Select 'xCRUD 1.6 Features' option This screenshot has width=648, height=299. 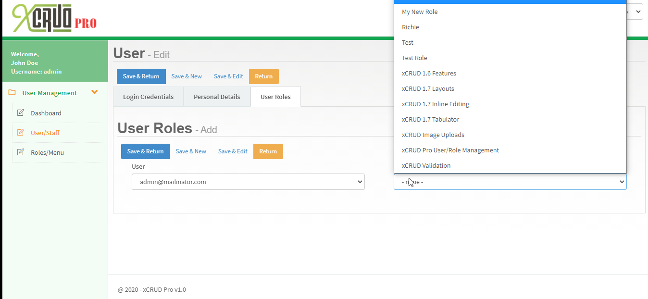(x=510, y=73)
